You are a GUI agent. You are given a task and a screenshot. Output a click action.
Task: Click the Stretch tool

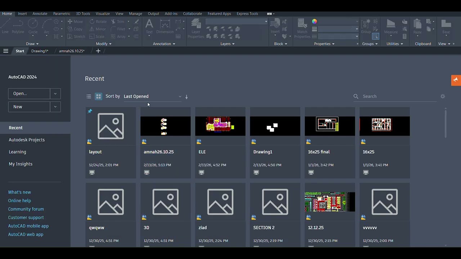[76, 36]
